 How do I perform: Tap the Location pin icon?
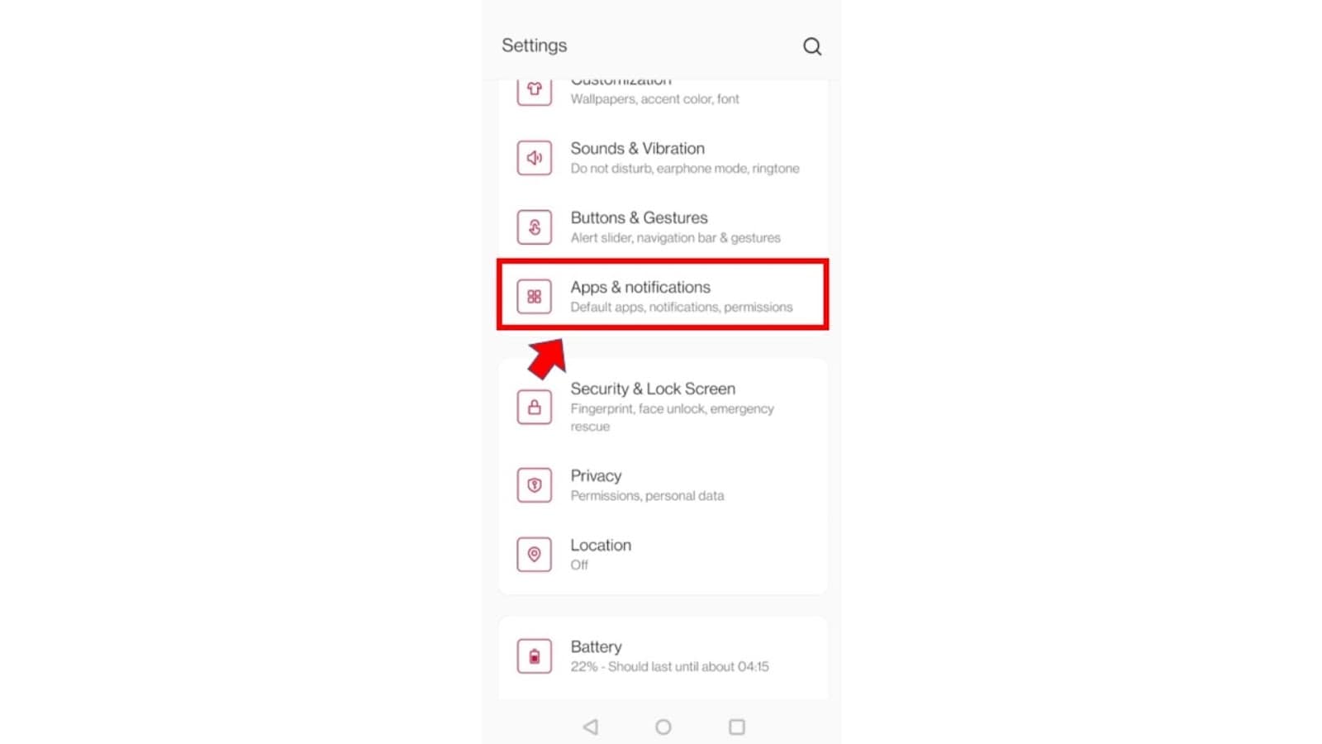tap(535, 555)
